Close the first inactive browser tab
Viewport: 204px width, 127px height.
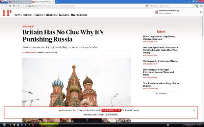point(30,2)
